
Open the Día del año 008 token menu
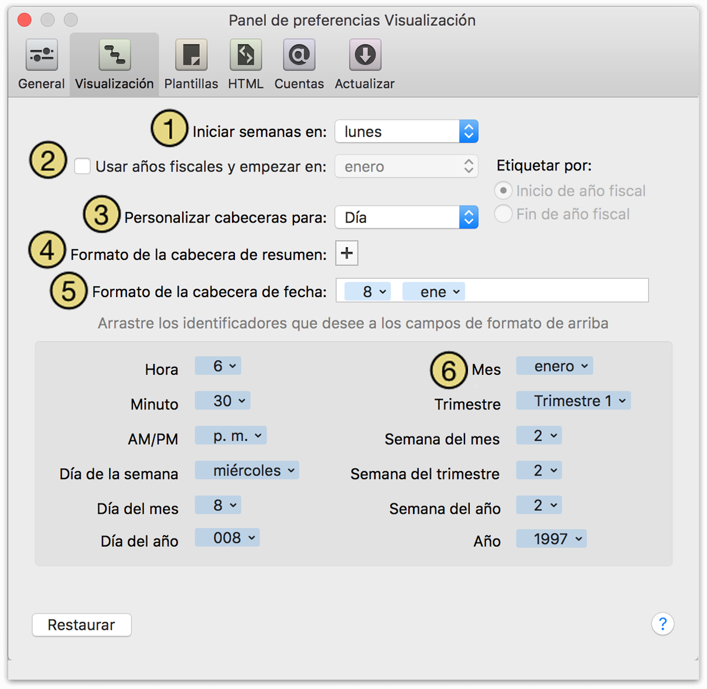pyautogui.click(x=227, y=537)
